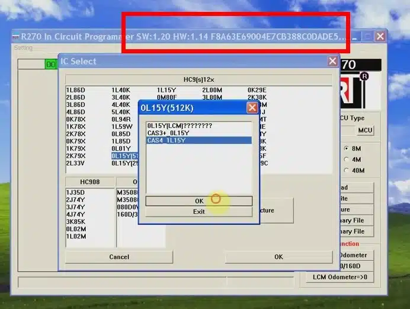Close the 0L15Y(512K) popup dialog

[x=252, y=107]
